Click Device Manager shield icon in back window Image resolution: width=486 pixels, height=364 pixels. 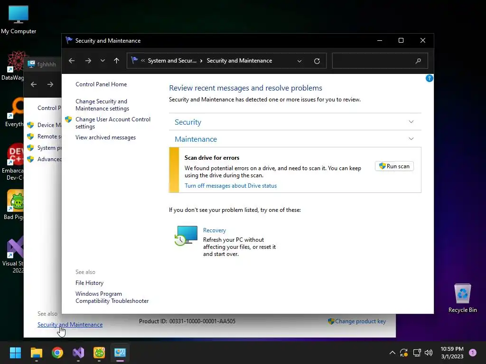pos(30,125)
